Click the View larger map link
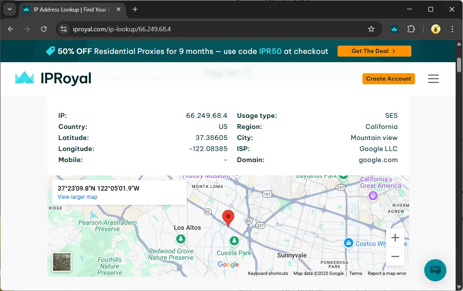463x291 pixels. pos(77,197)
